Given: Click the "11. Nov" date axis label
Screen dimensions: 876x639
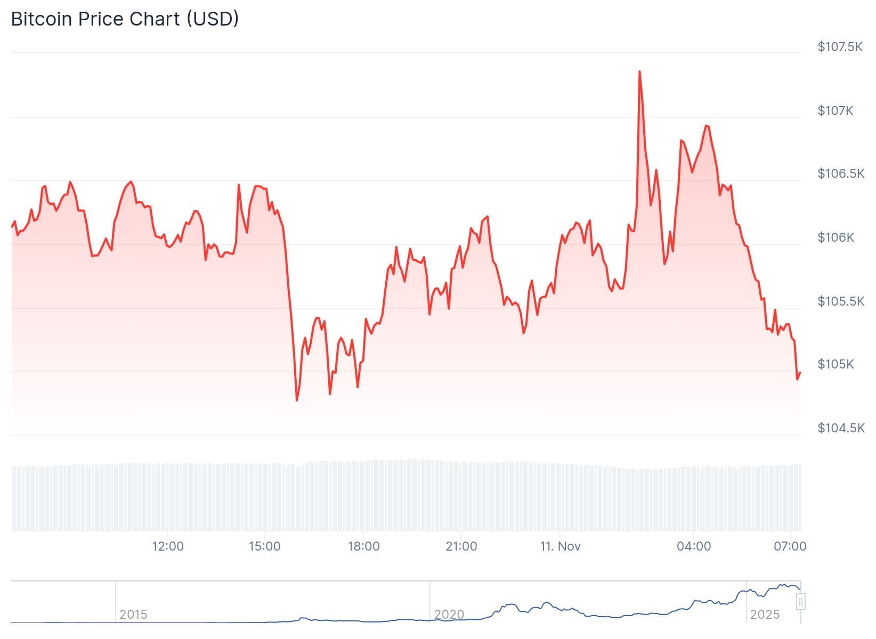Looking at the screenshot, I should click(x=561, y=546).
